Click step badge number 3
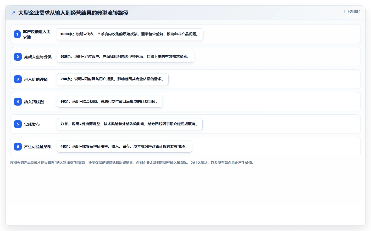Viewport: 371px width, 231px height. tap(18, 79)
